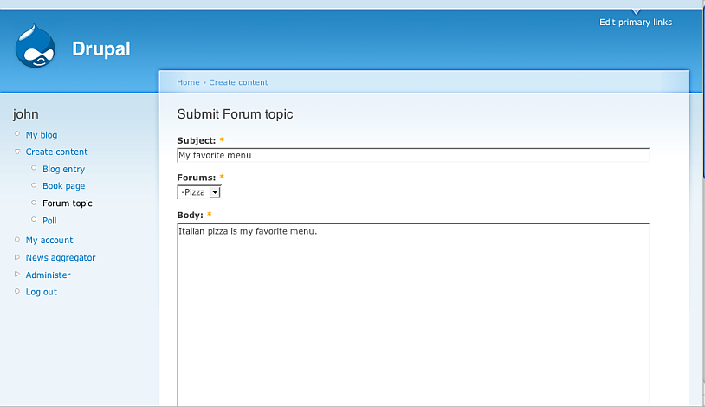Click inside the Body text area
705x407 pixels.
[412, 312]
